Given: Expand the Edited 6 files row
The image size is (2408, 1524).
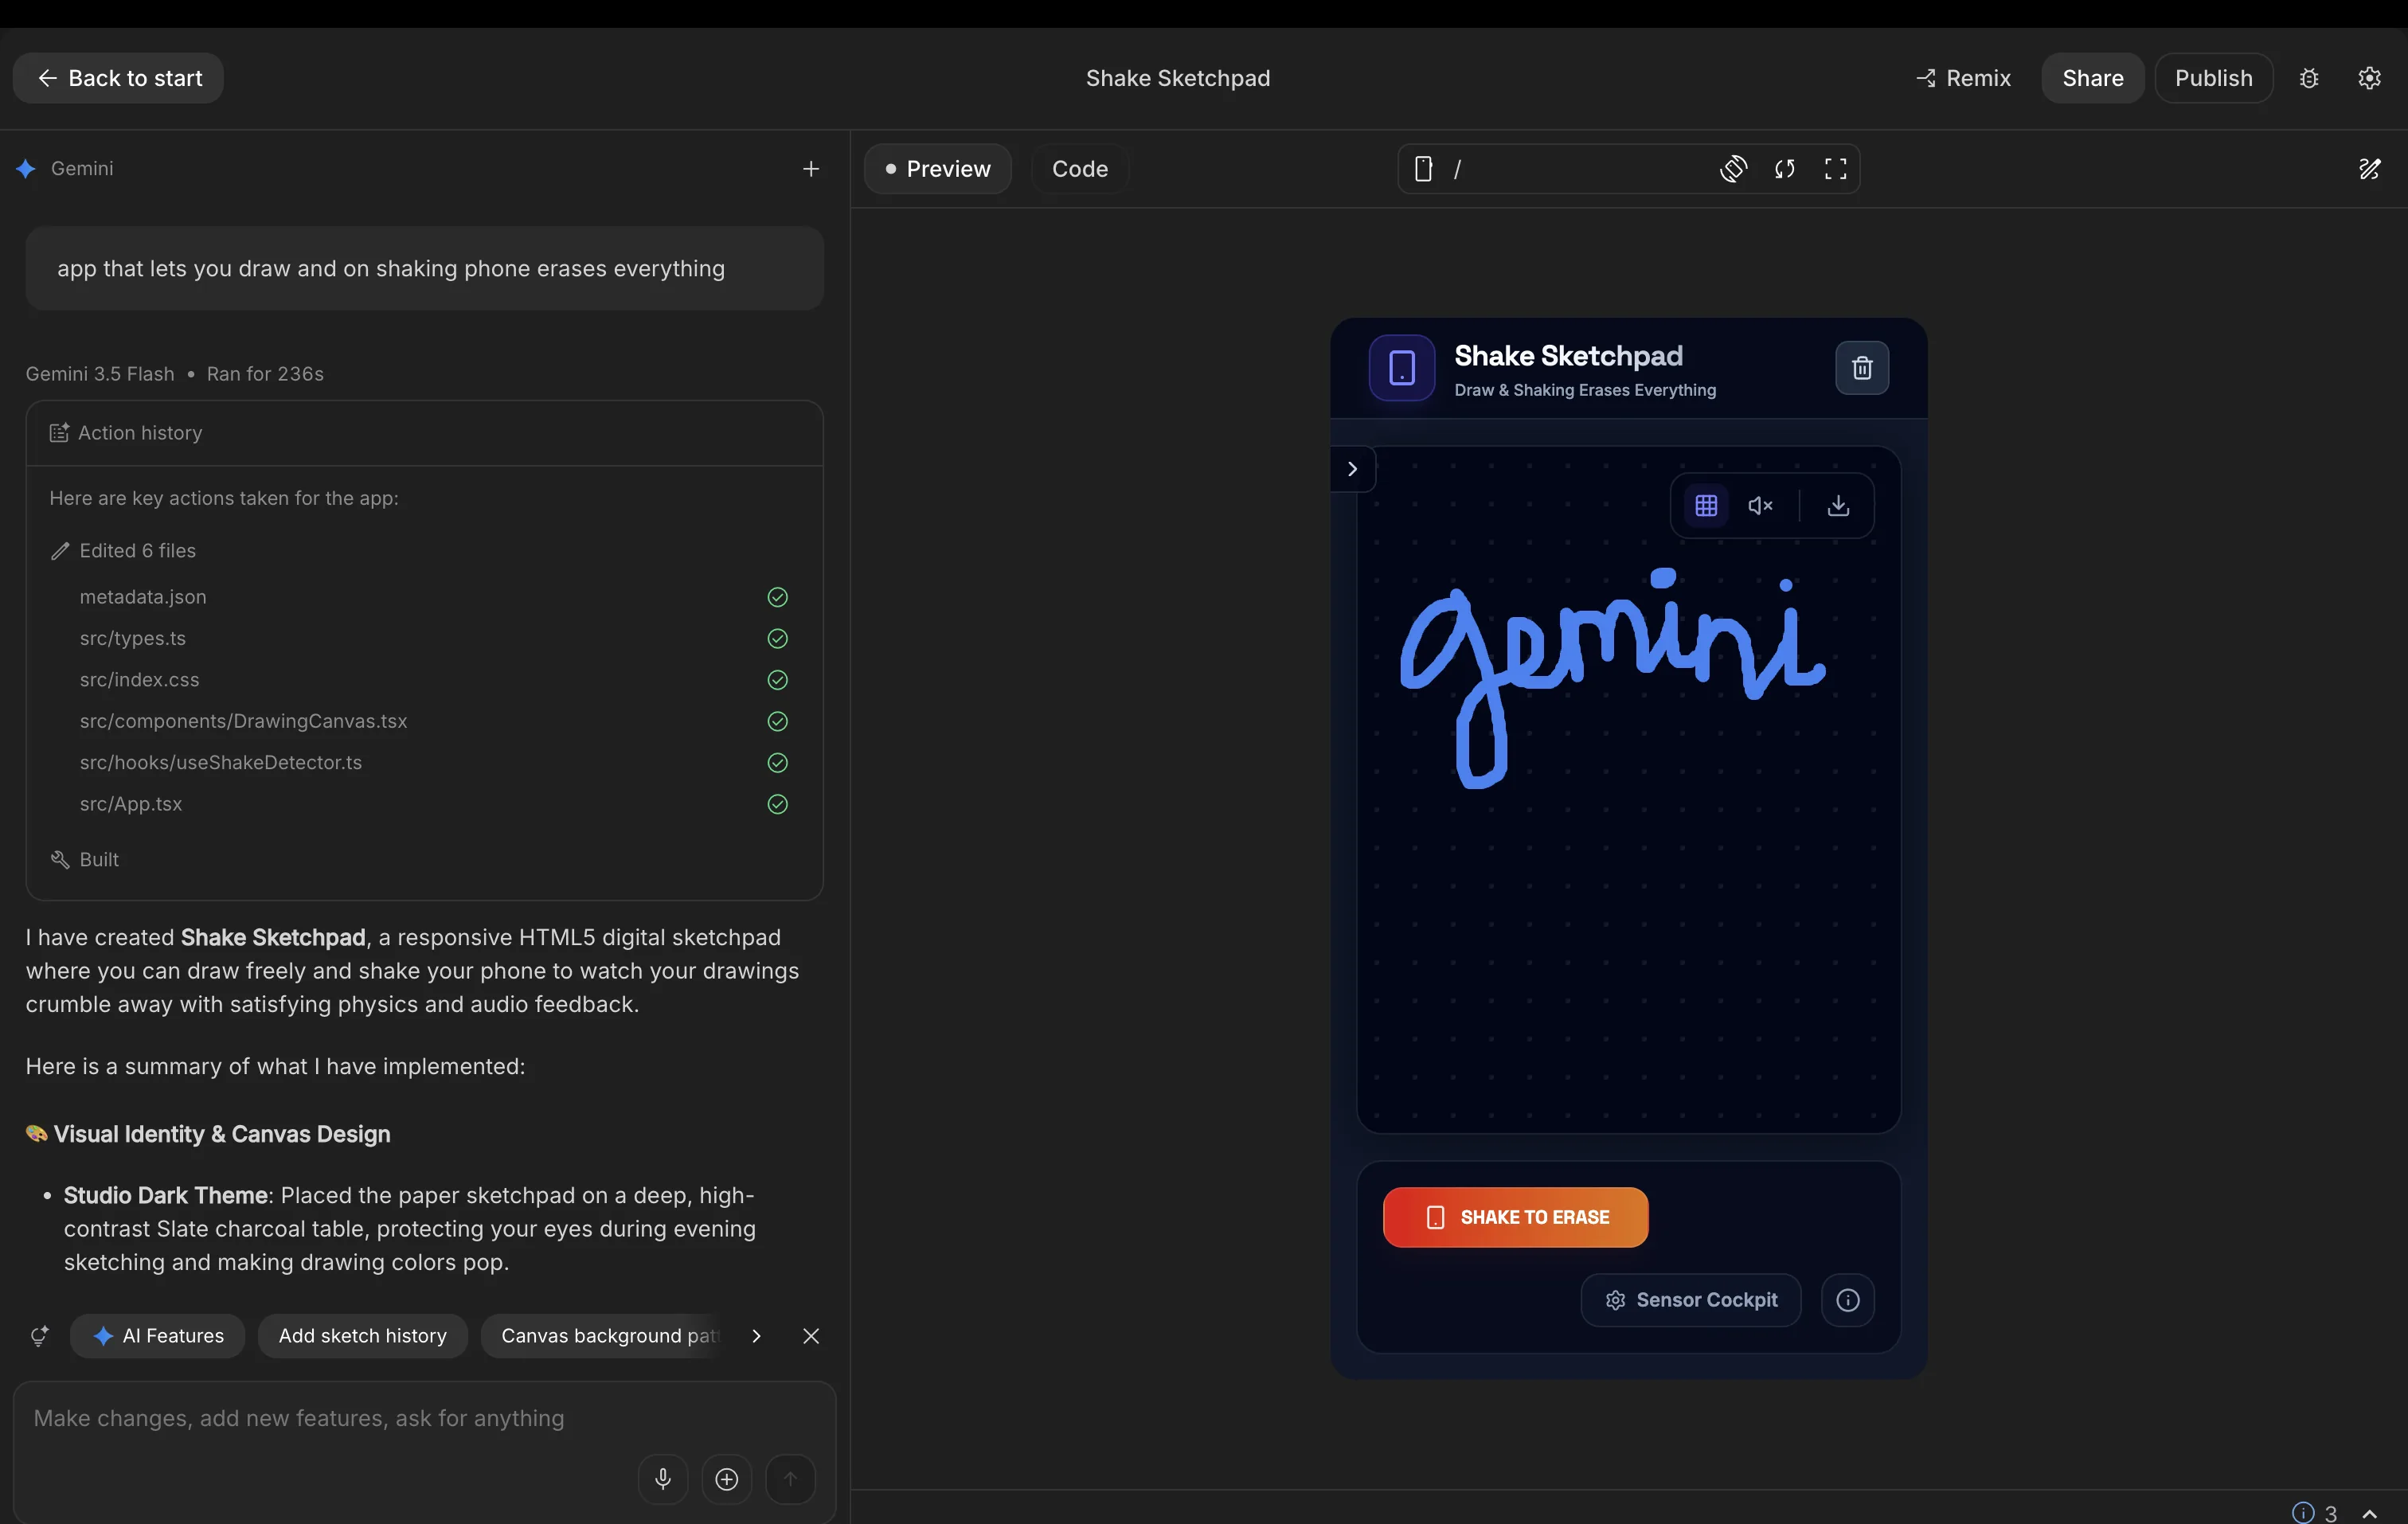Looking at the screenshot, I should (123, 551).
